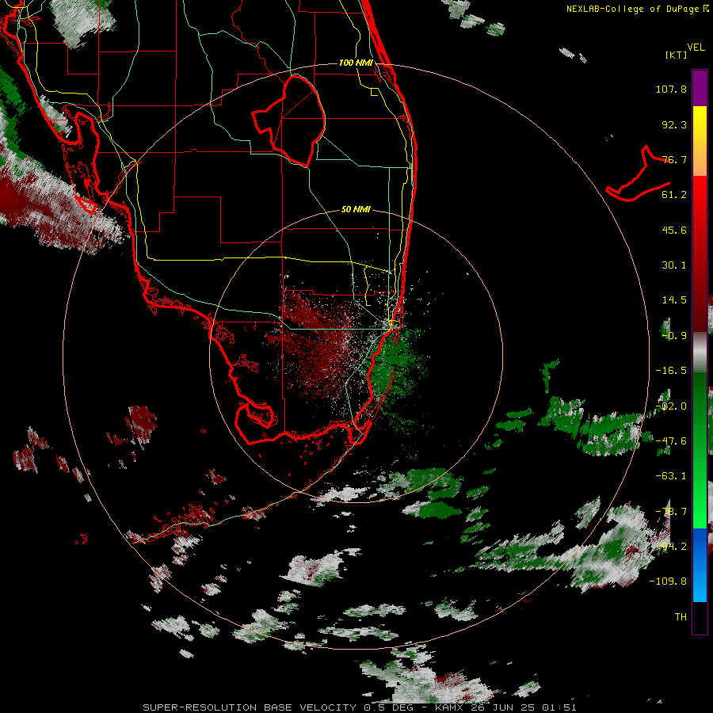The height and width of the screenshot is (713, 713).
Task: Pick the yellow segment of velocity color bar
Action: [700, 125]
